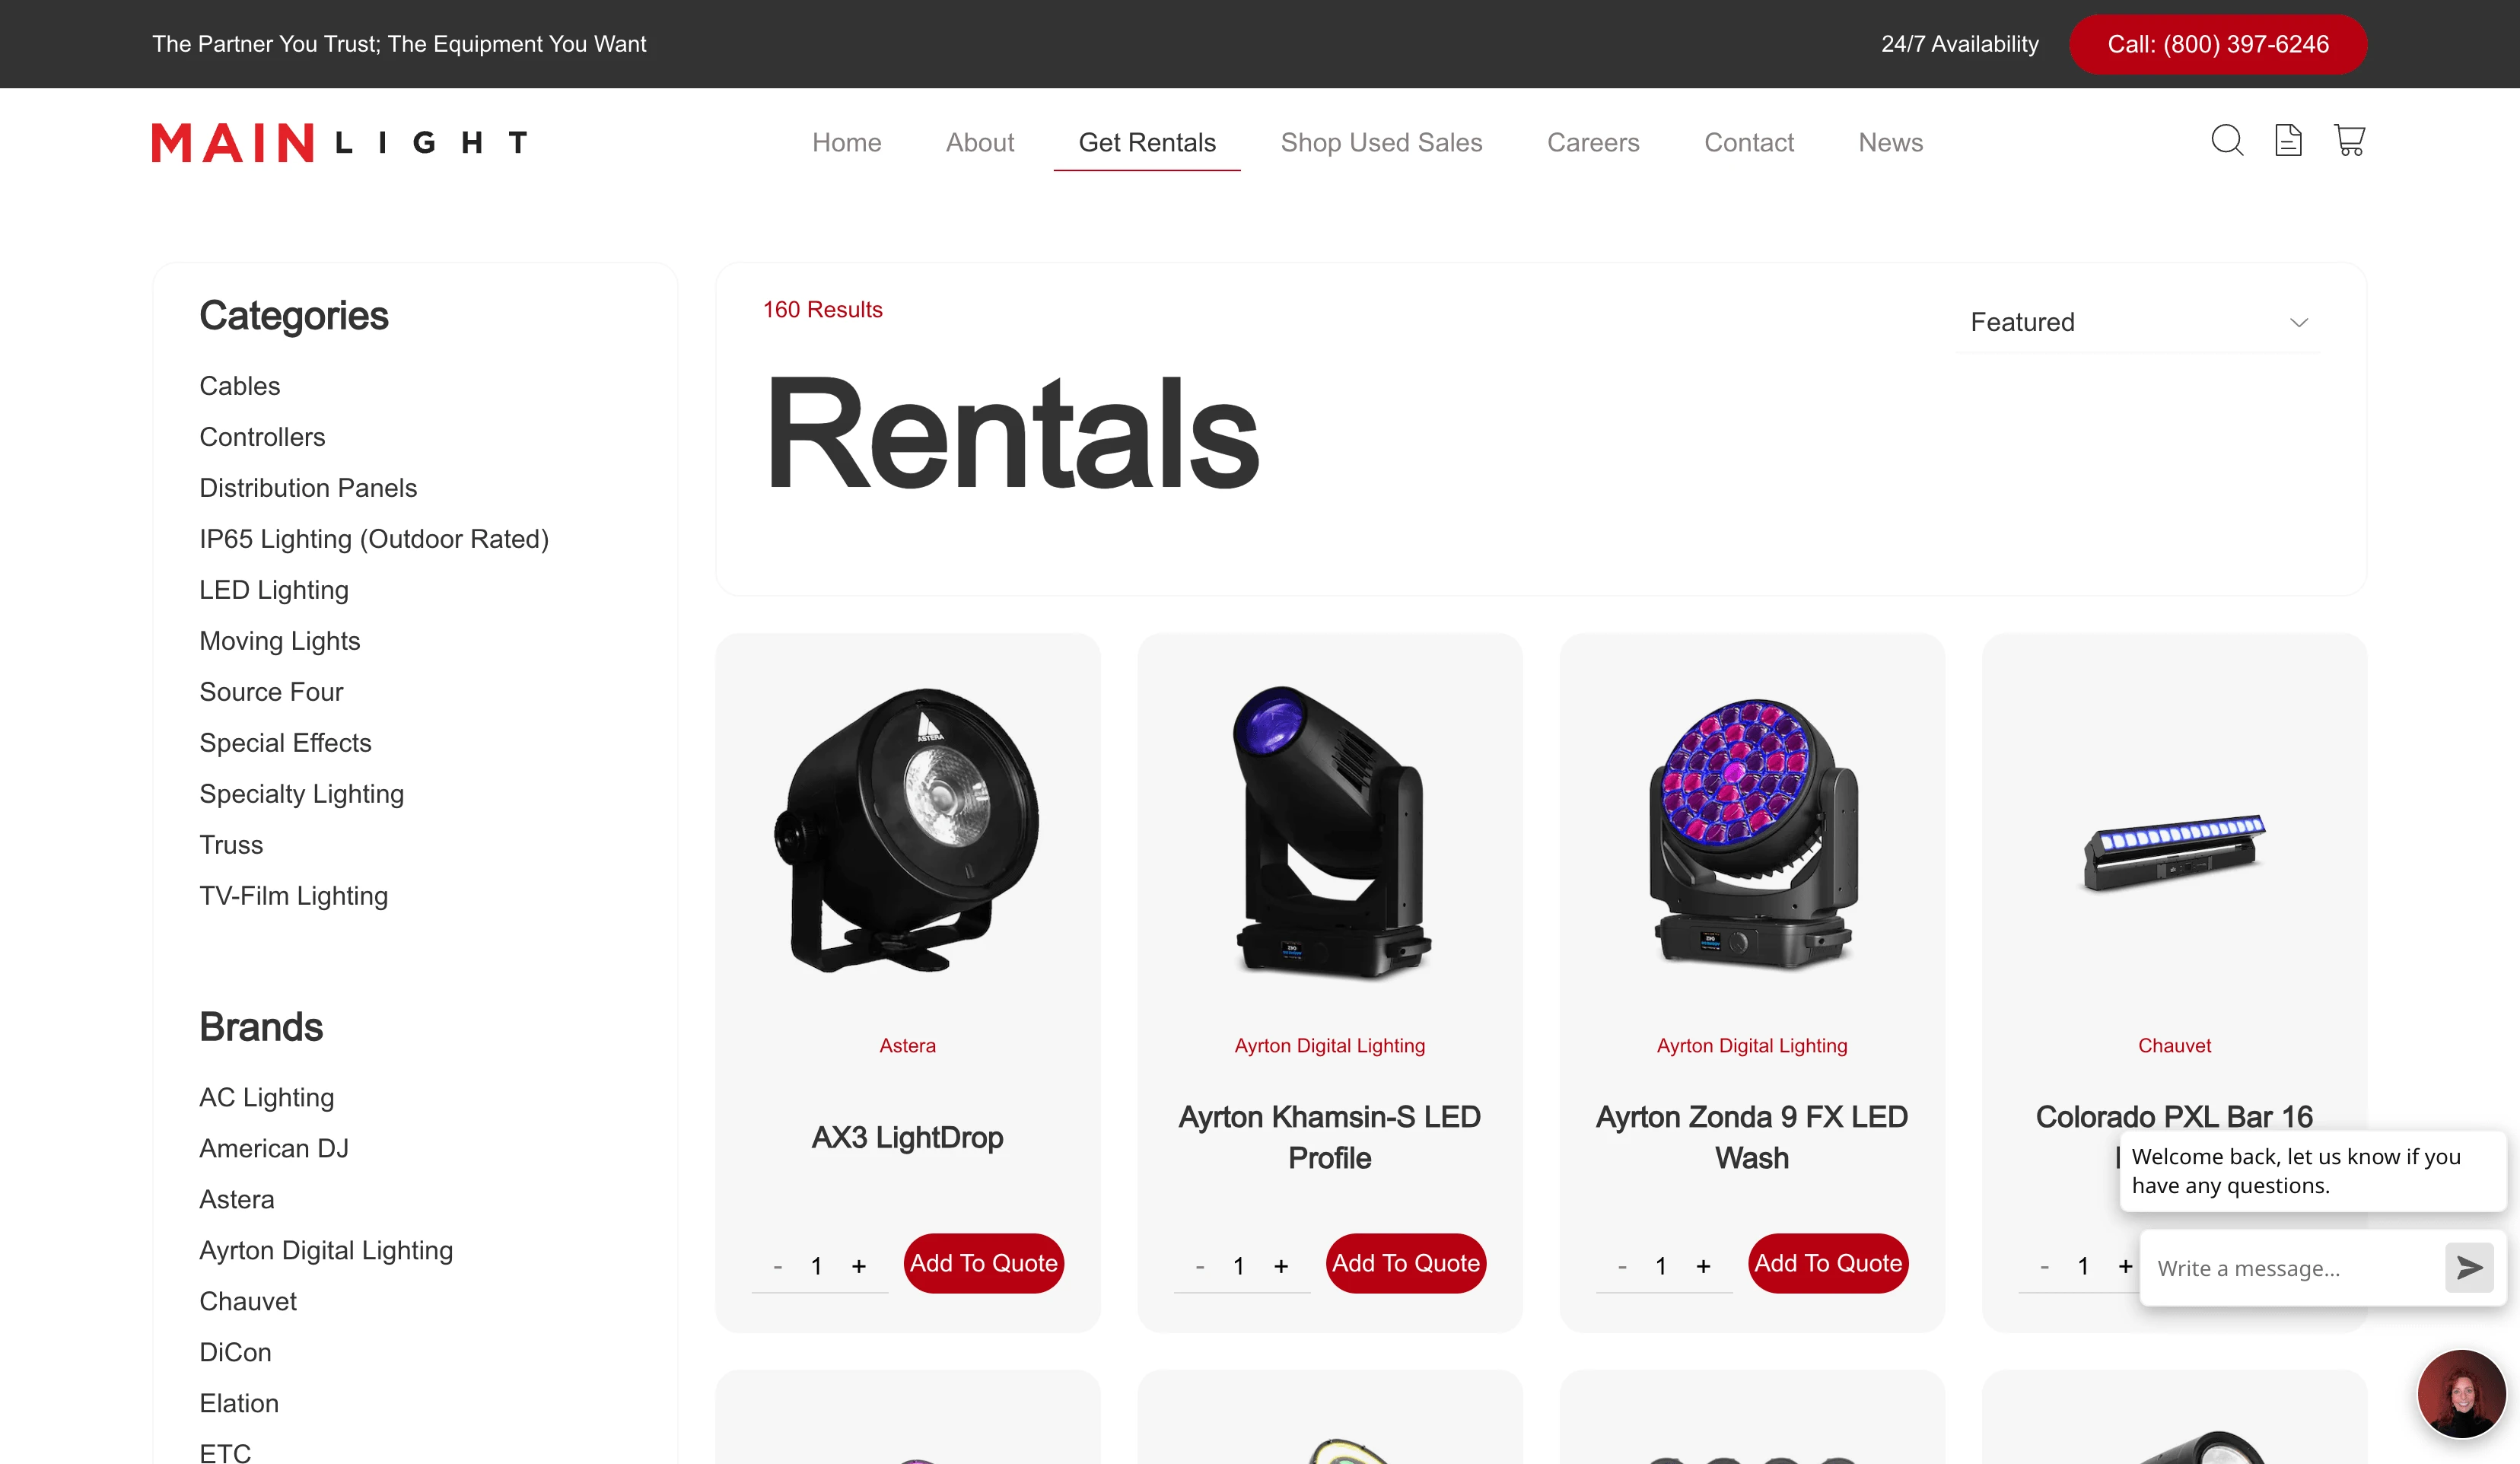Filter by Moving Lights category

pyautogui.click(x=280, y=641)
